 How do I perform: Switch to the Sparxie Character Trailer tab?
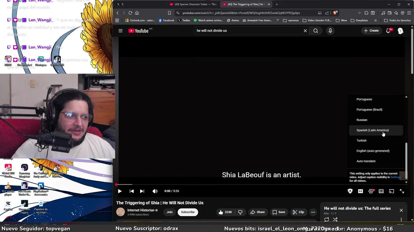[193, 4]
